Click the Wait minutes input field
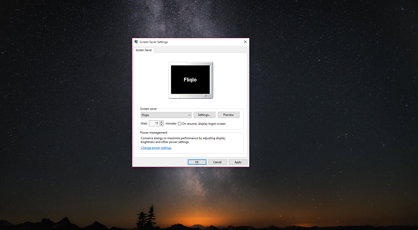 [154, 123]
